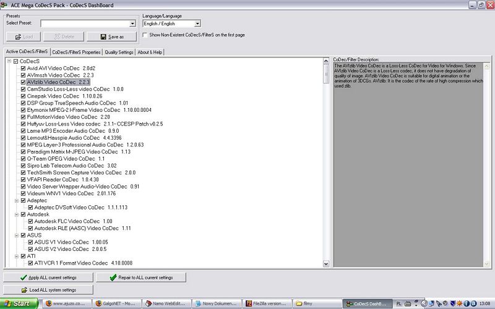Uncheck AVImszh Video CoDec checkbox
495x309 pixels.
point(23,75)
